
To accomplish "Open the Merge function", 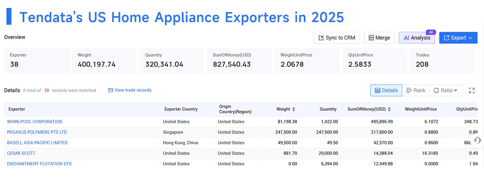I will (379, 38).
